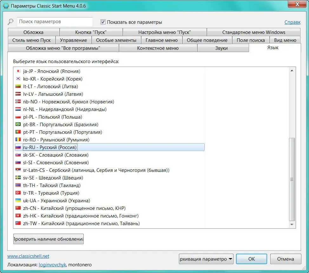Screen dimensions: 309x273
Task: Click the Brazil flag icon for pt-BR
Action: click(18, 125)
